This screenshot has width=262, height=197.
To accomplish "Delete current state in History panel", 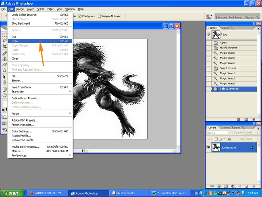I will point(254,119).
